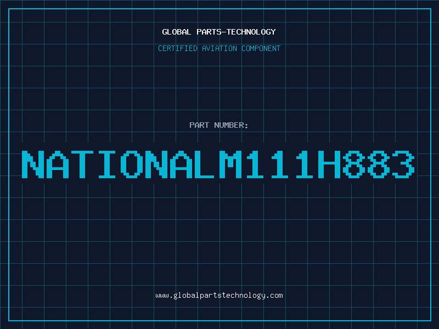
Task: Select the 111 digits in the part number
Action: coord(281,164)
